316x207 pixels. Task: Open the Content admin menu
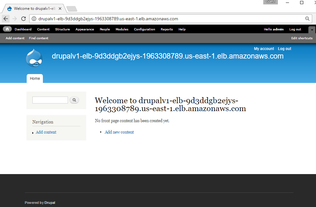(x=43, y=29)
